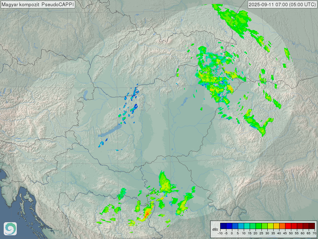The width and height of the screenshot is (318, 239).
Task: Click the '60' legend scale value
Action: [x=302, y=233]
